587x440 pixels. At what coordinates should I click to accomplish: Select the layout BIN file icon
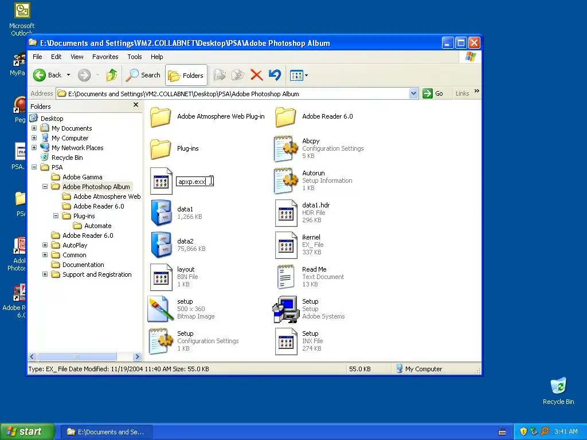161,277
